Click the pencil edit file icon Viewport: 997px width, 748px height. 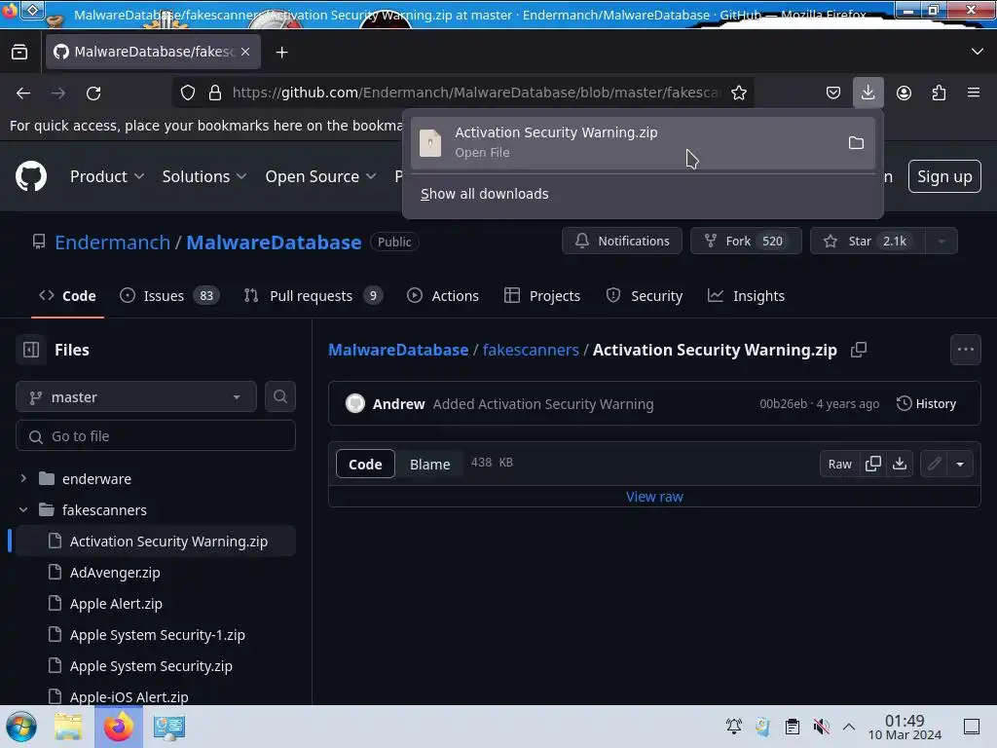[x=934, y=464]
